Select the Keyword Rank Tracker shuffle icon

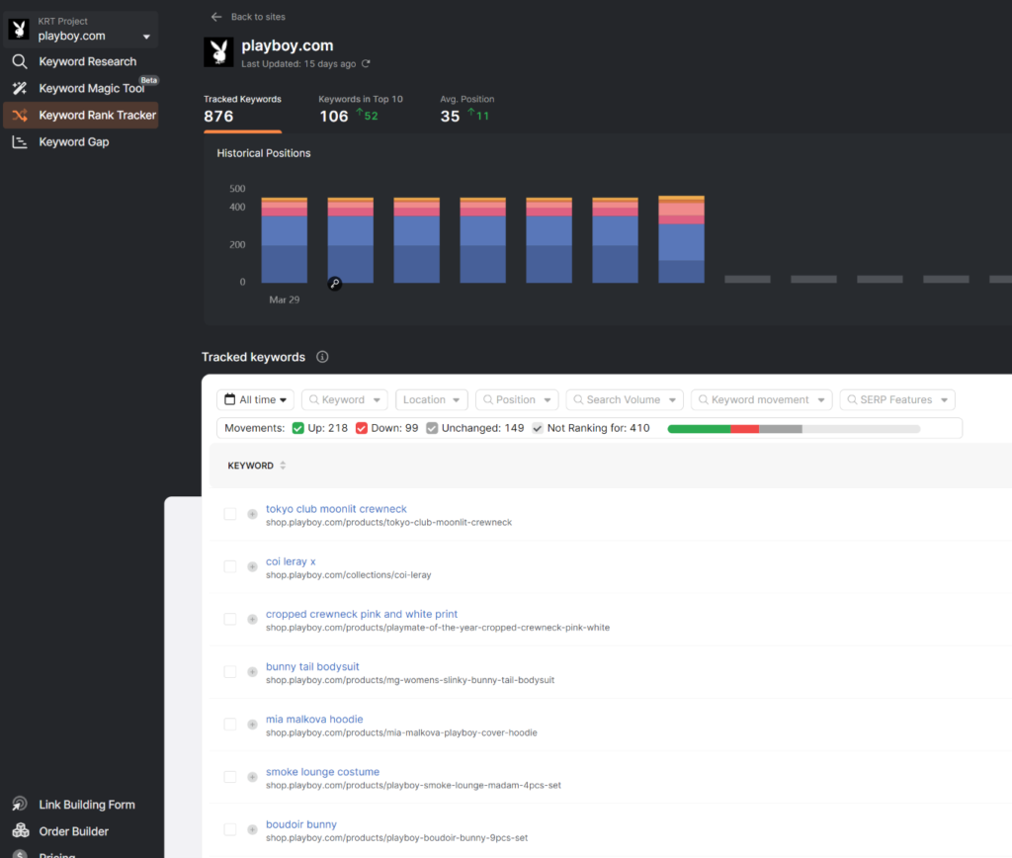[x=20, y=115]
